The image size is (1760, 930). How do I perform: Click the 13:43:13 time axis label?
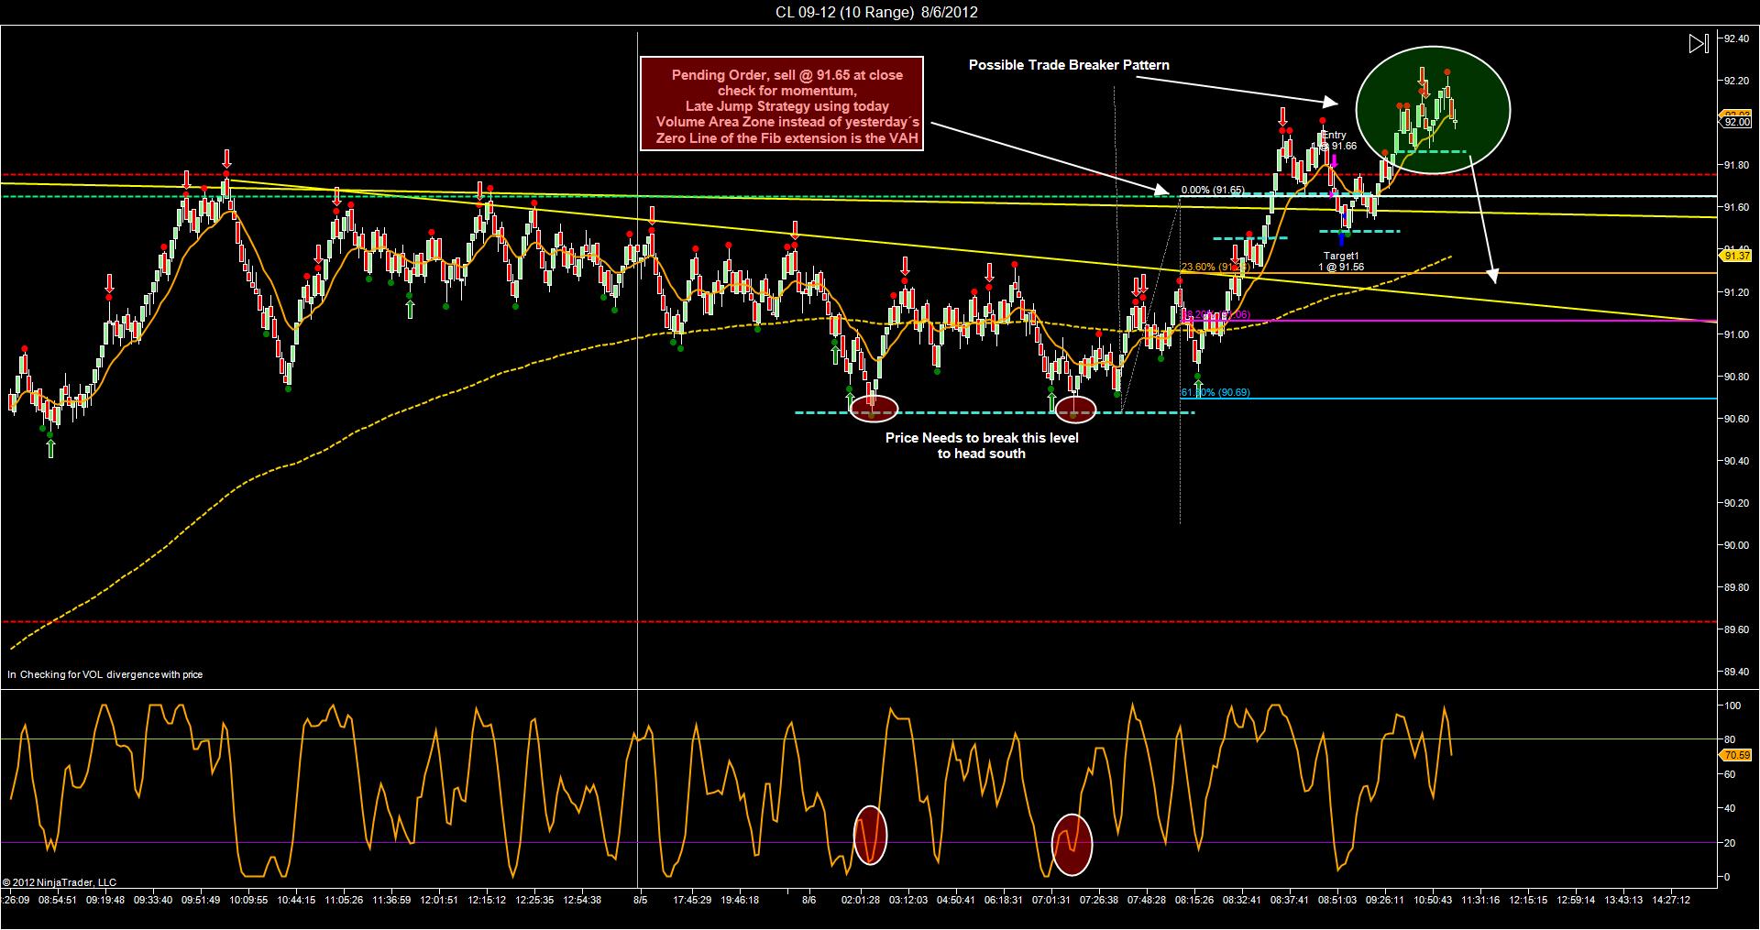click(1622, 900)
